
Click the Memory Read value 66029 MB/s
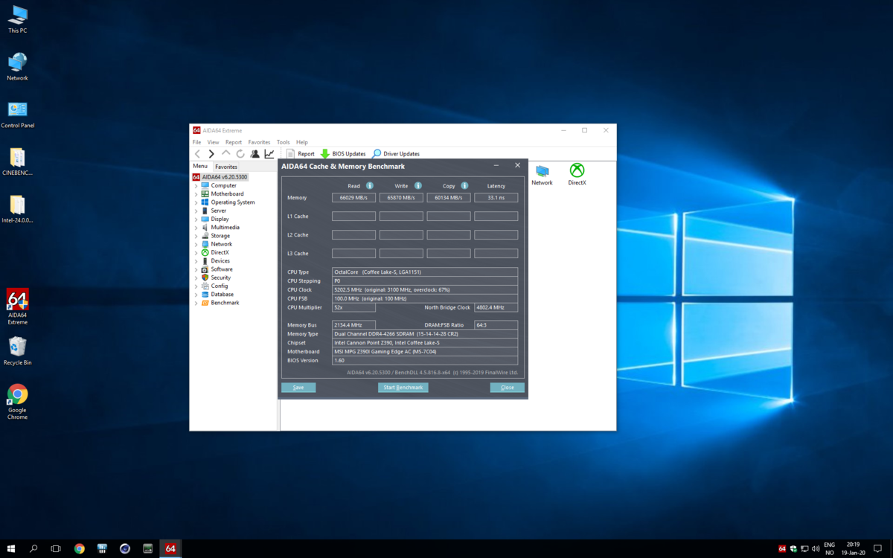click(x=353, y=198)
